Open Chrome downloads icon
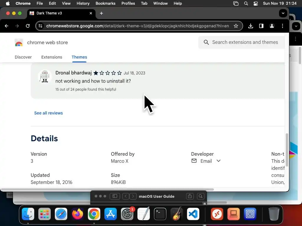 [x=251, y=26]
